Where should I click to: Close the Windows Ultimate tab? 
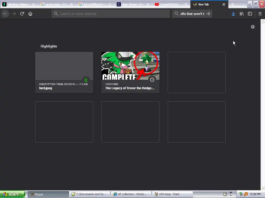pos(33,4)
